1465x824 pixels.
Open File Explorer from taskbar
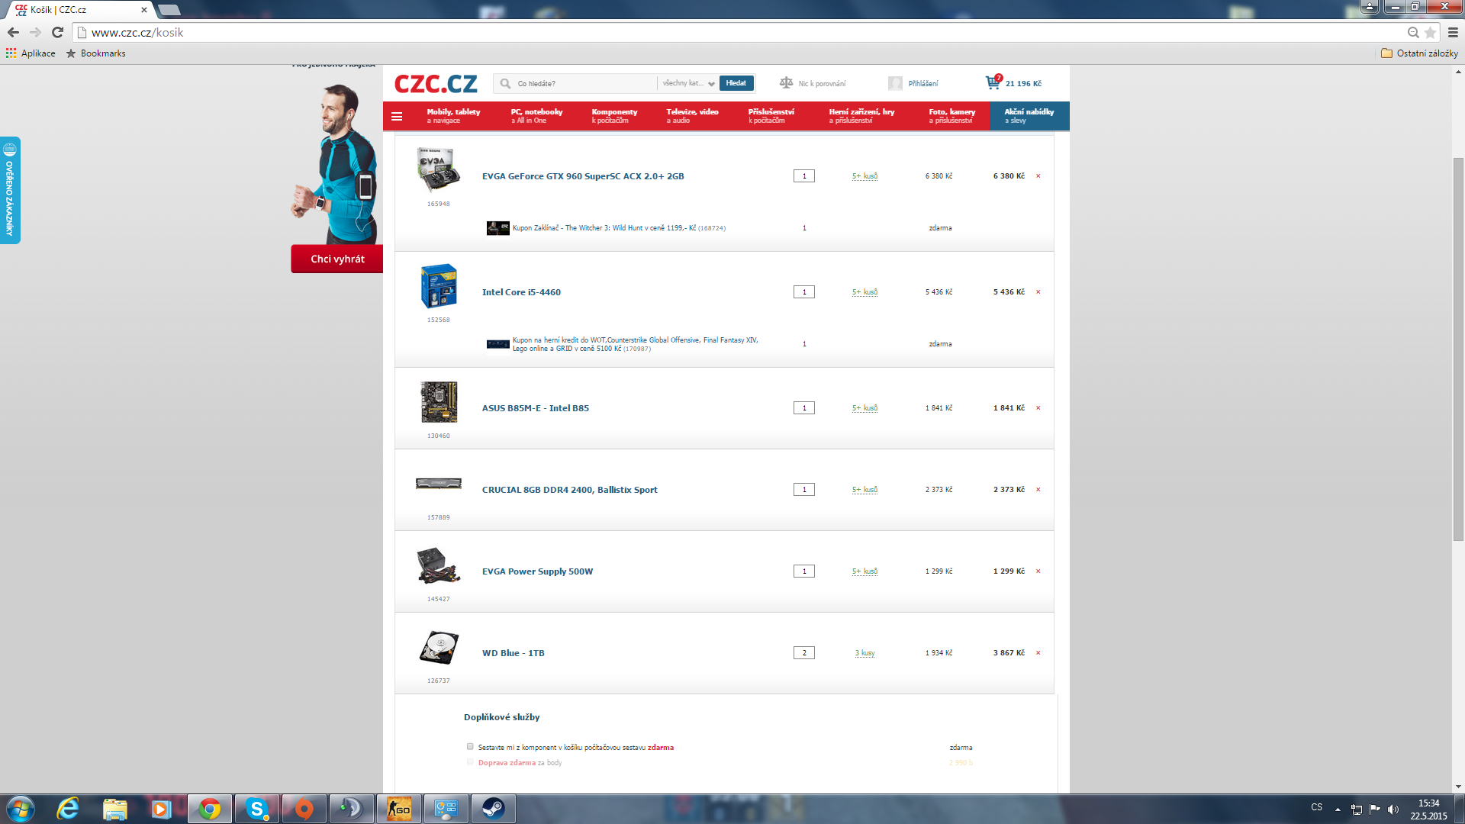tap(115, 809)
